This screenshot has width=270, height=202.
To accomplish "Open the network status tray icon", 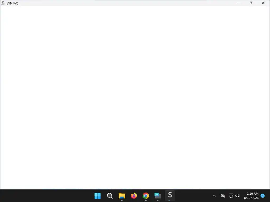I will click(231, 196).
